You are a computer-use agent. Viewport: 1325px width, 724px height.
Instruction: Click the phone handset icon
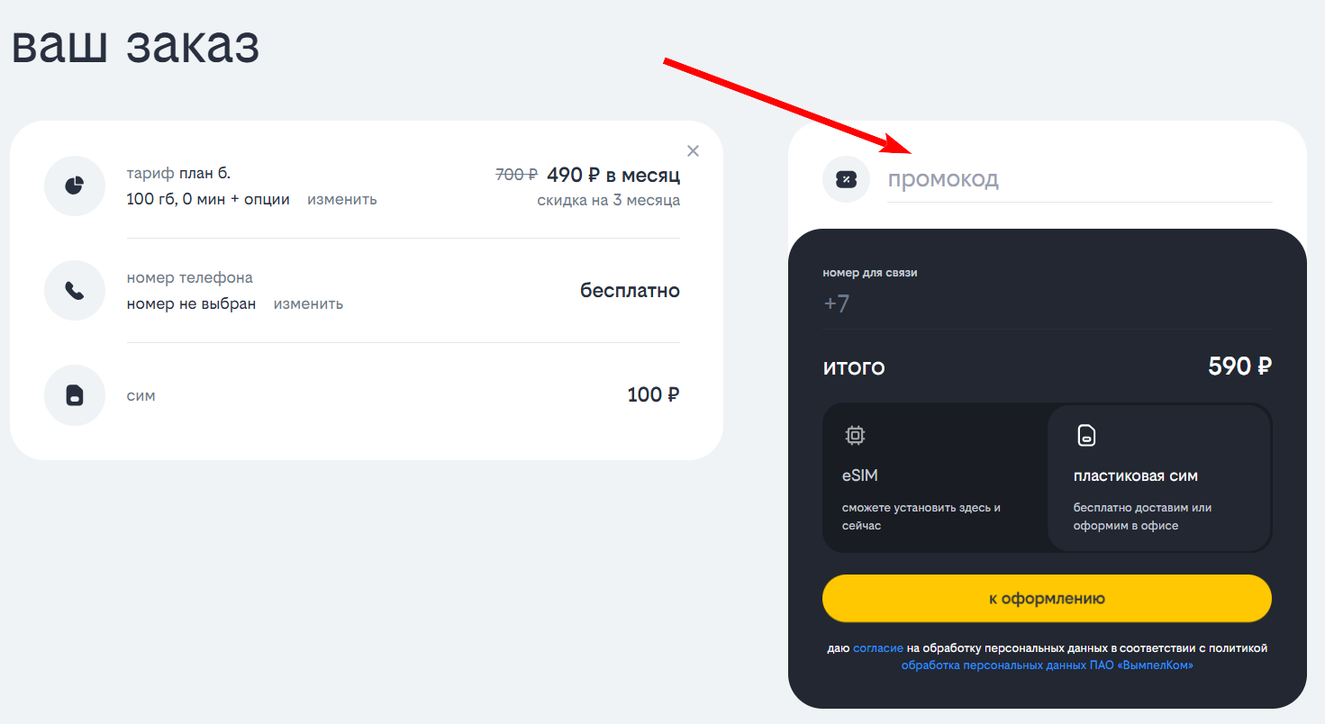pyautogui.click(x=75, y=290)
